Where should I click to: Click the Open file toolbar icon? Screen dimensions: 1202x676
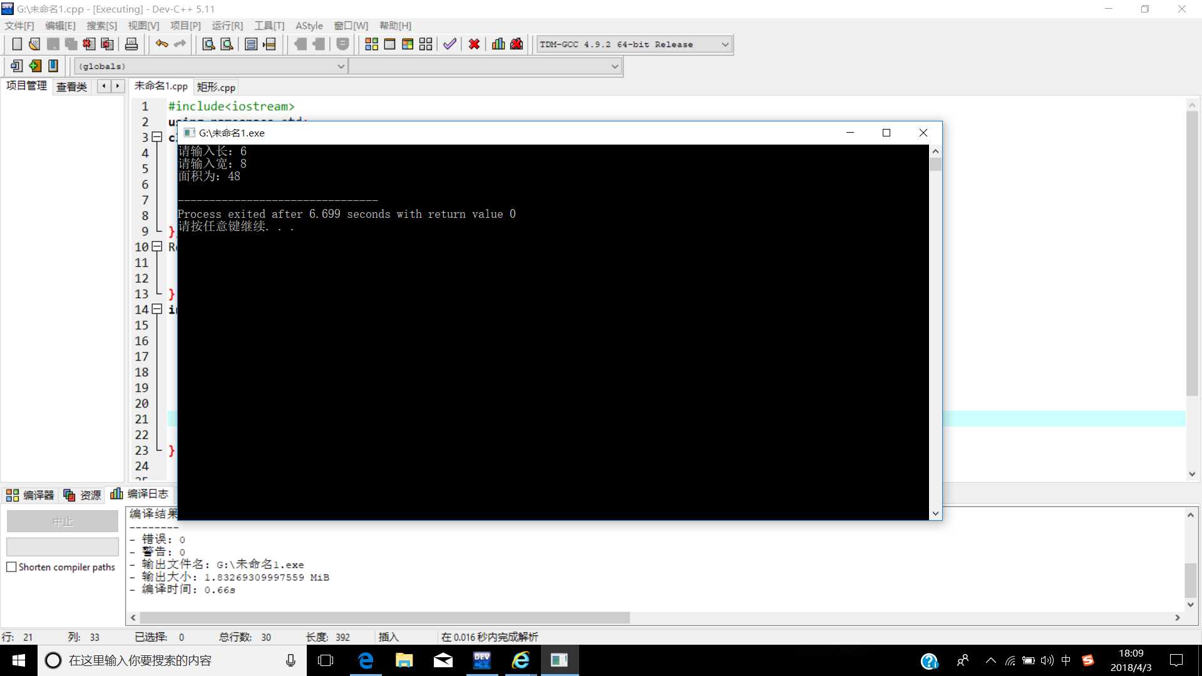(x=35, y=44)
